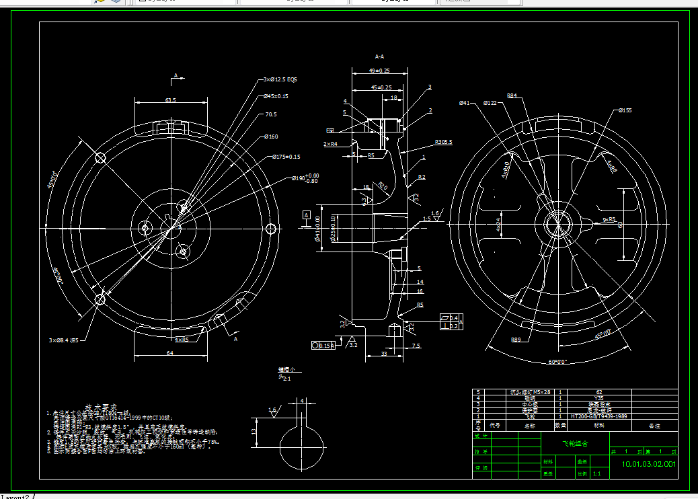Select the 飞轮组合 drawing title
This screenshot has height=499, width=698.
coord(575,443)
